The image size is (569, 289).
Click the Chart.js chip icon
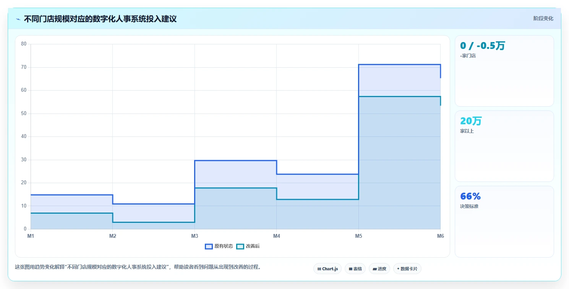[319, 269]
